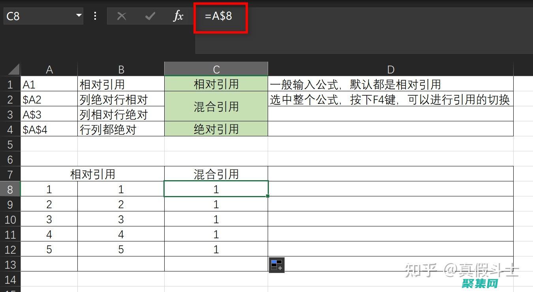Image resolution: width=533 pixels, height=292 pixels.
Task: Click the Insert Function fx icon
Action: pyautogui.click(x=178, y=16)
